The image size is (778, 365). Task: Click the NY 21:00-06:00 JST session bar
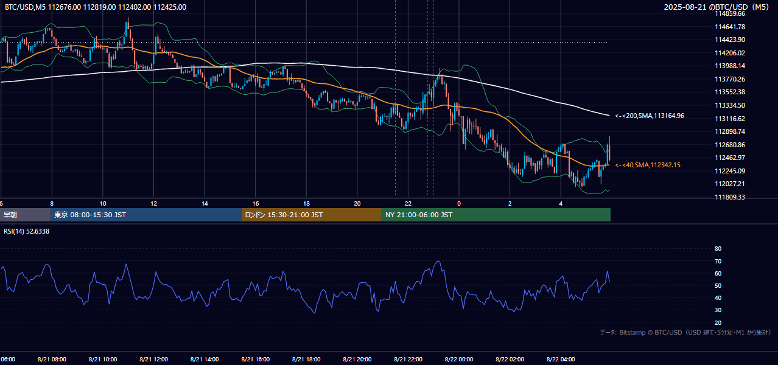(x=496, y=215)
